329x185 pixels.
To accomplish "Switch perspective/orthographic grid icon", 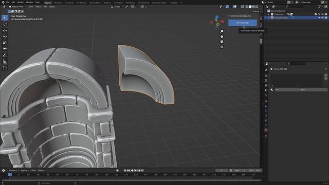I will click(x=222, y=47).
